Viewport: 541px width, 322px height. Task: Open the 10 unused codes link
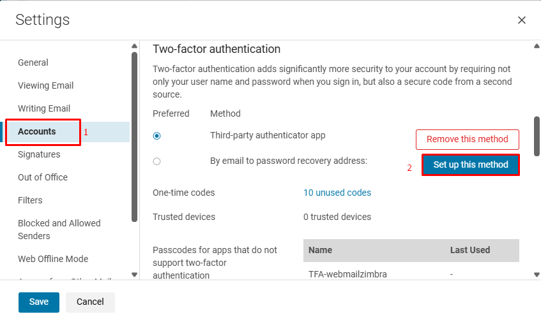point(337,193)
